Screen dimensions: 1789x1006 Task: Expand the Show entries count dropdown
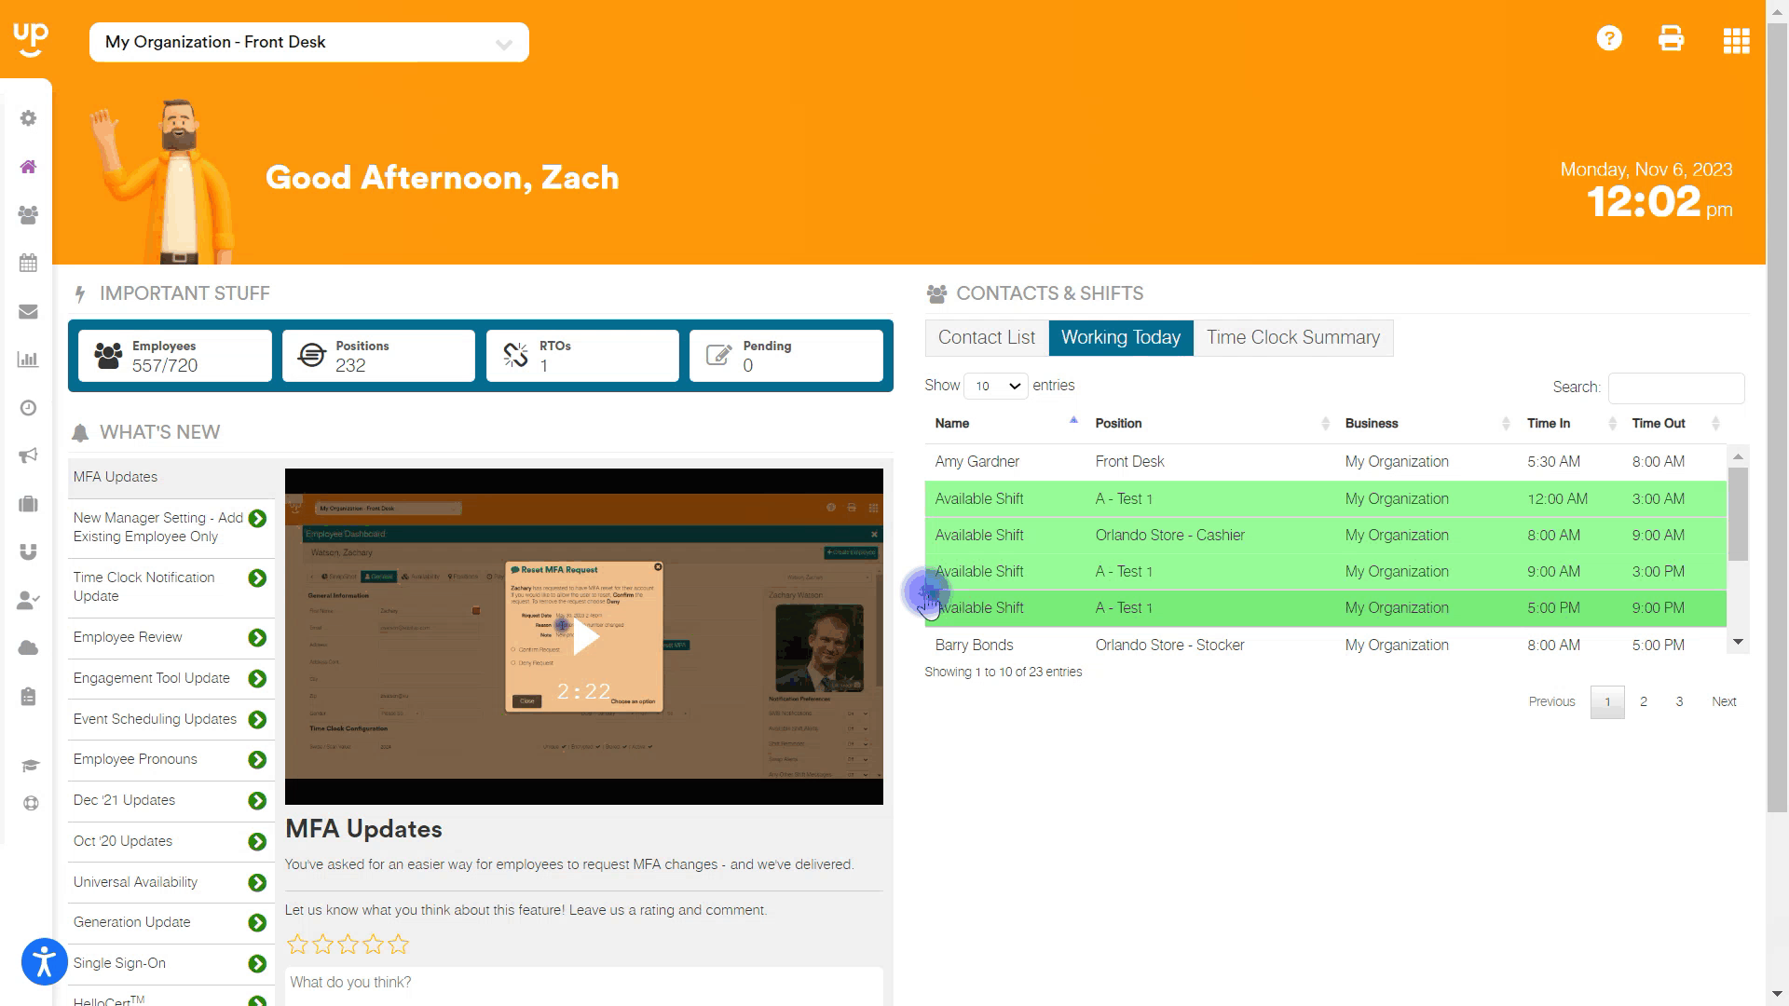(996, 386)
